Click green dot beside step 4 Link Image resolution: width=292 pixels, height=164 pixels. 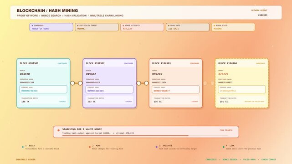pos(224,147)
